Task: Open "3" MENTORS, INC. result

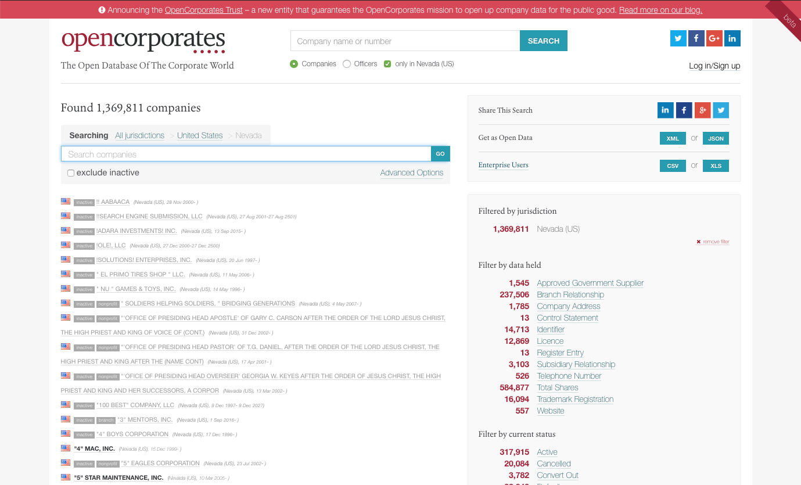Action: pyautogui.click(x=145, y=419)
